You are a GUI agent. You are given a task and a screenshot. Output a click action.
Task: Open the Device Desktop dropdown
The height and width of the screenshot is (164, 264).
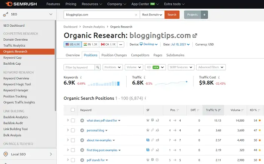click(x=149, y=44)
